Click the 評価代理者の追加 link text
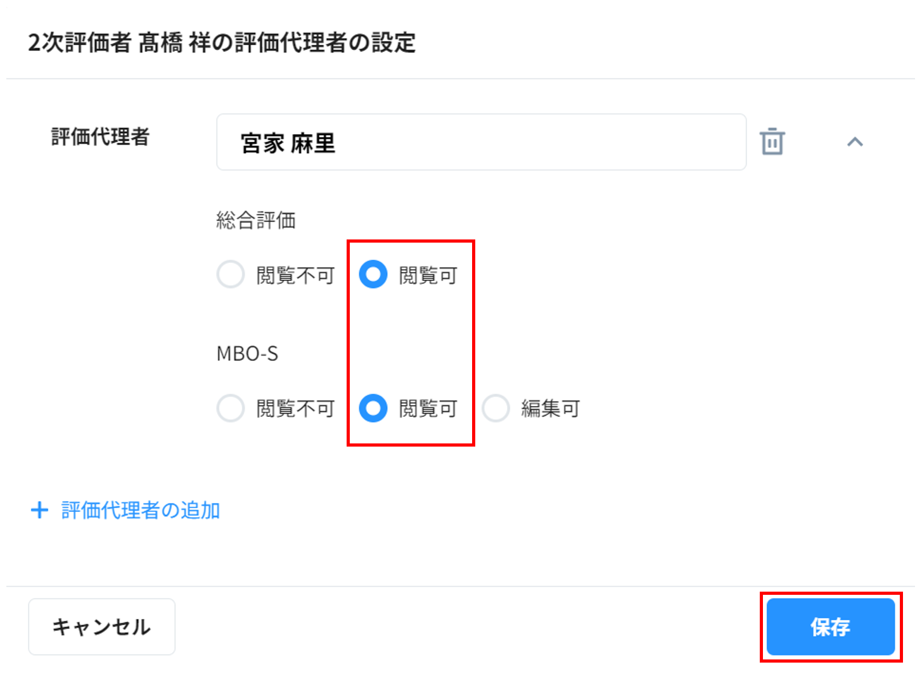Viewport: 922px width, 674px height. click(141, 510)
